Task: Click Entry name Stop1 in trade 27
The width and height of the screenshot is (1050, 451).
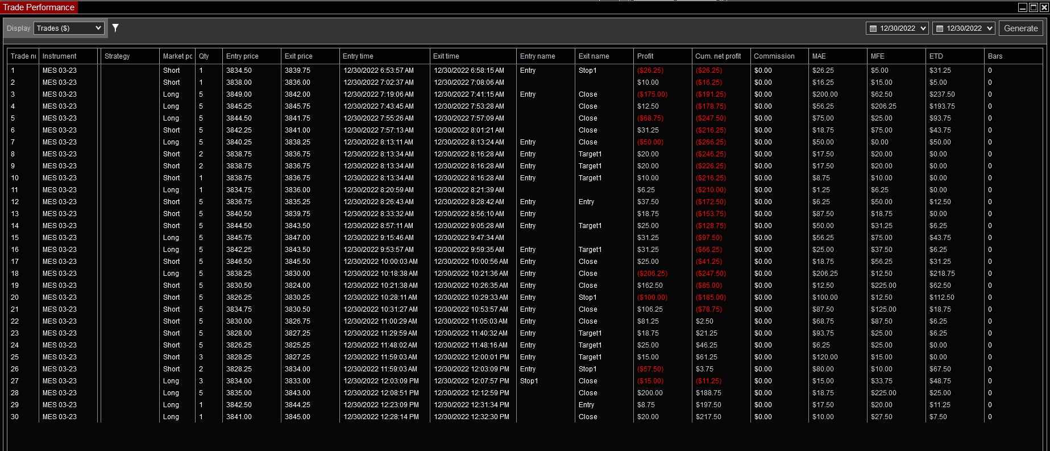Action: click(529, 381)
